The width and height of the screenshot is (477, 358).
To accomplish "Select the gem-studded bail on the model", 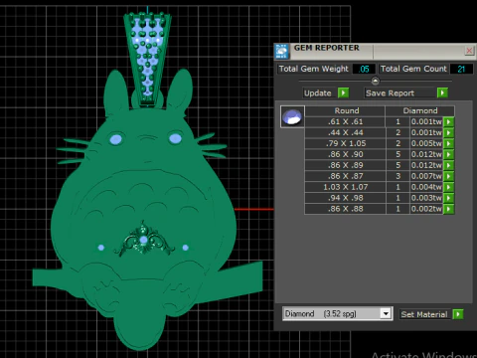I will coord(147,60).
